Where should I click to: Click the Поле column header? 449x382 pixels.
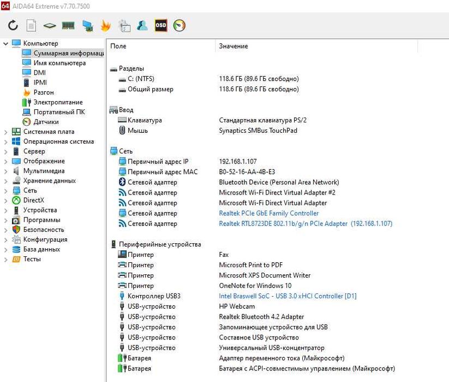(x=118, y=46)
